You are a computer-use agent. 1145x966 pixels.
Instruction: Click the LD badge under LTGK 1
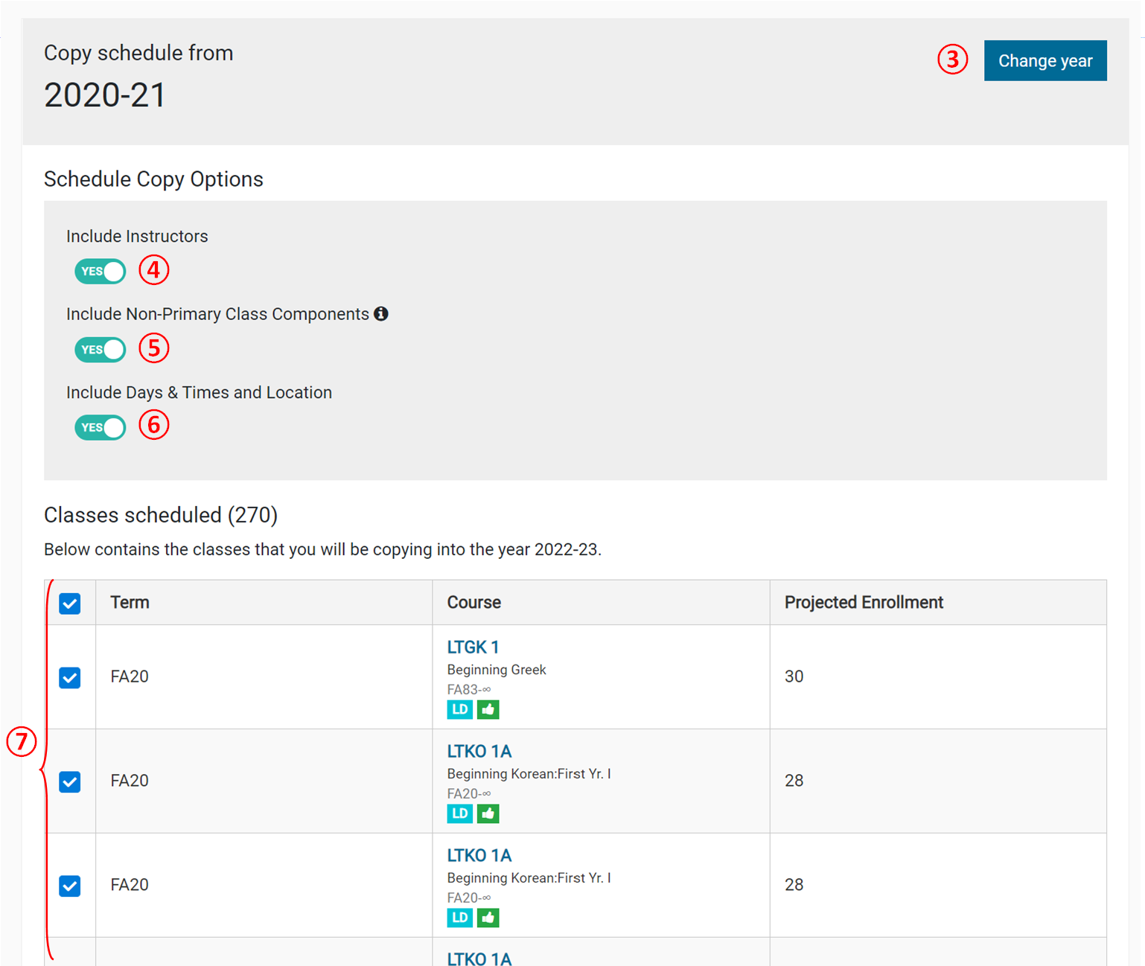[x=459, y=709]
